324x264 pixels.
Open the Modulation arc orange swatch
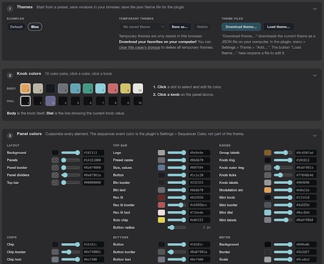click(x=267, y=190)
